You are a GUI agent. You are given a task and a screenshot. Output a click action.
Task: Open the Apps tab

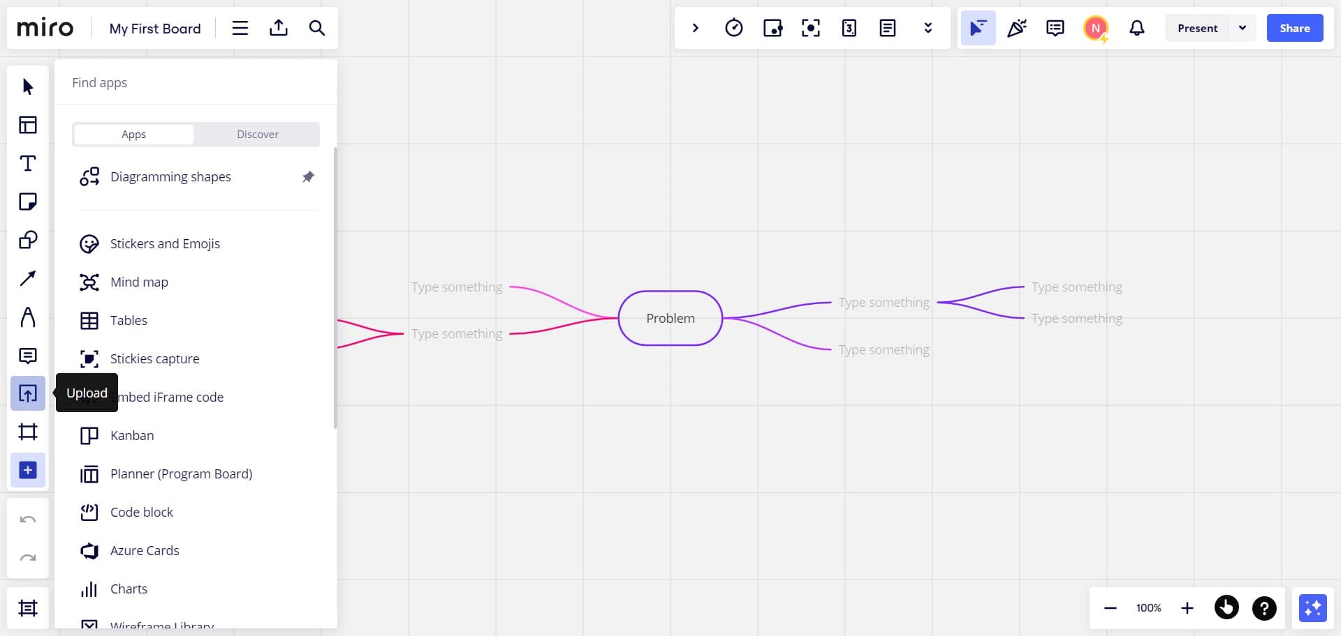point(133,134)
